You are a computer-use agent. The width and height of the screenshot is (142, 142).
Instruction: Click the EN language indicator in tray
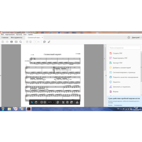(x=118, y=109)
